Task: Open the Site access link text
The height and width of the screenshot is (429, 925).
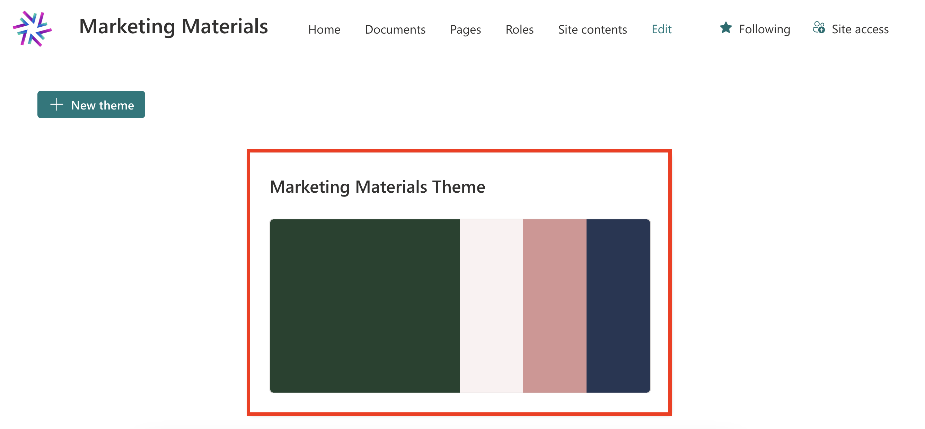Action: tap(860, 29)
